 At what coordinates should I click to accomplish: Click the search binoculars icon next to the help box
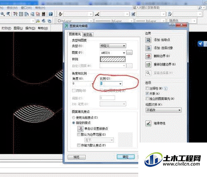click(x=200, y=8)
